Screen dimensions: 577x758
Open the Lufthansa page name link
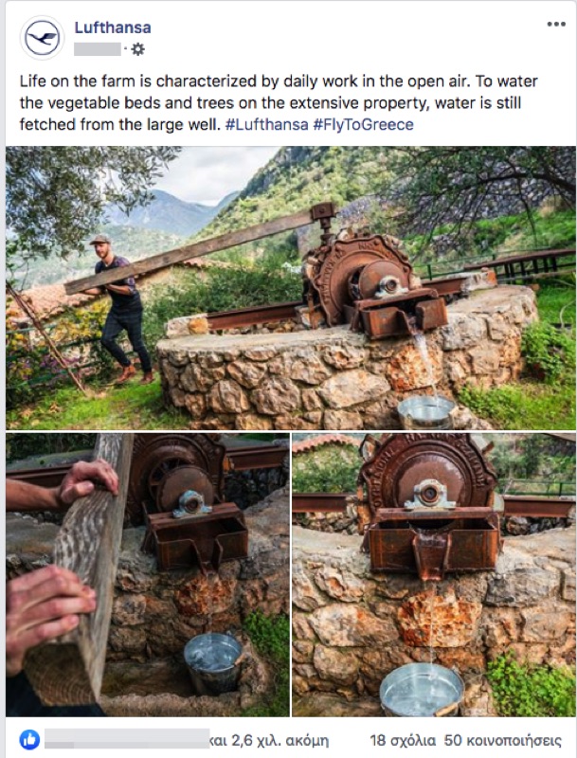point(113,27)
